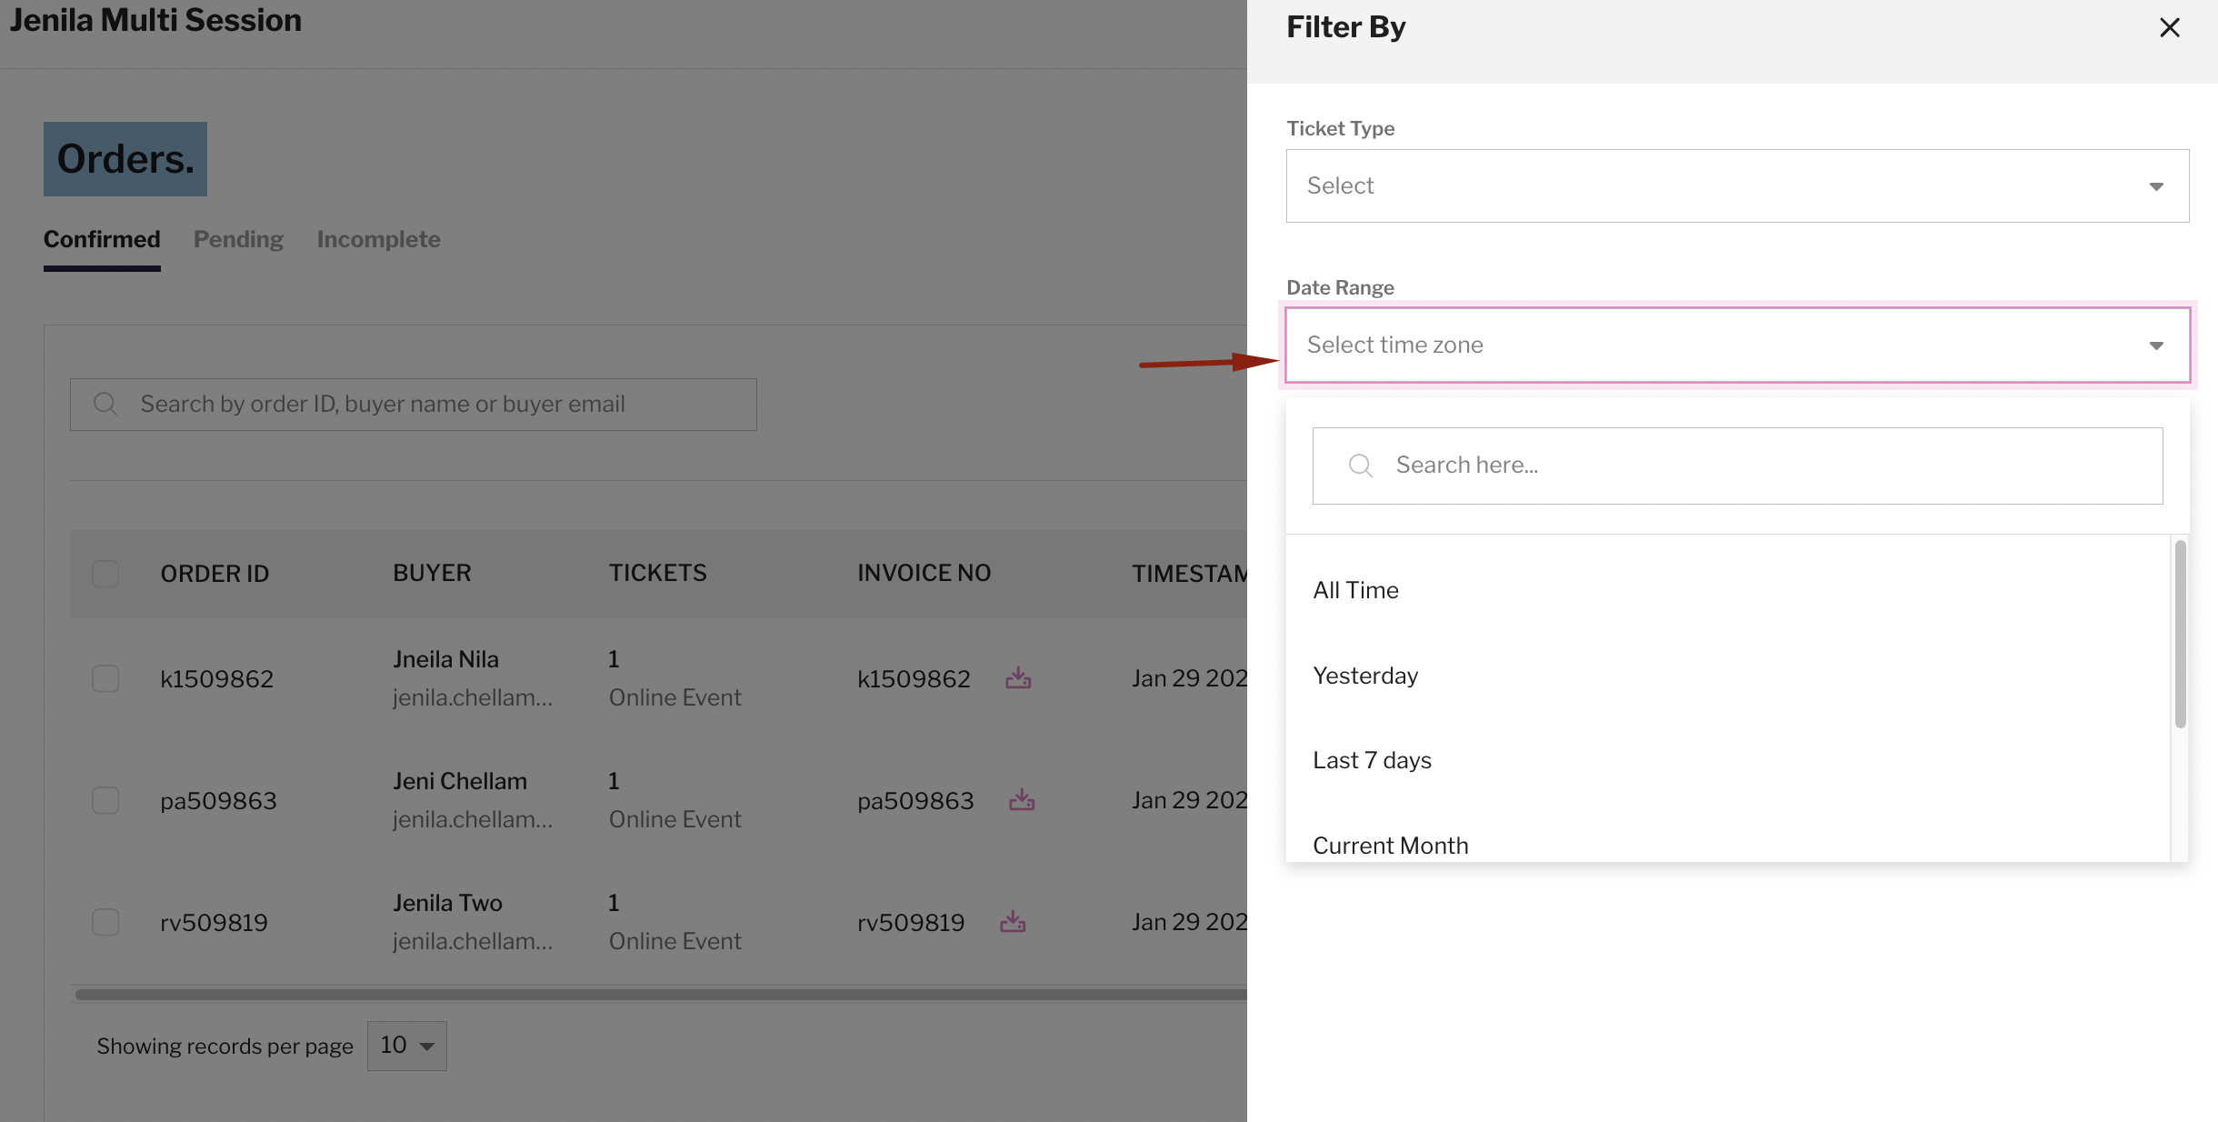Click buyer name Jenila Two

pos(447,903)
